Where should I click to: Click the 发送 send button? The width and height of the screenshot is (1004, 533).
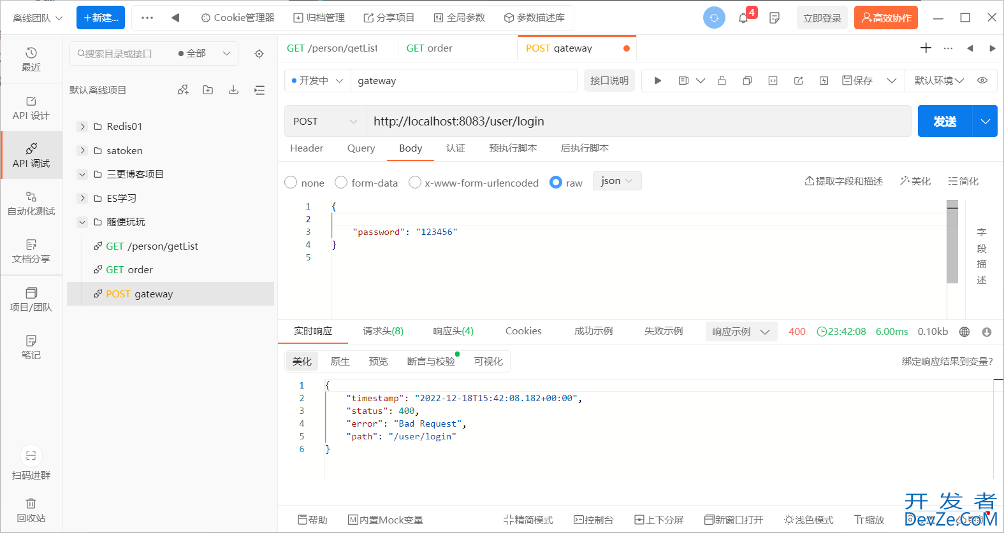point(945,121)
